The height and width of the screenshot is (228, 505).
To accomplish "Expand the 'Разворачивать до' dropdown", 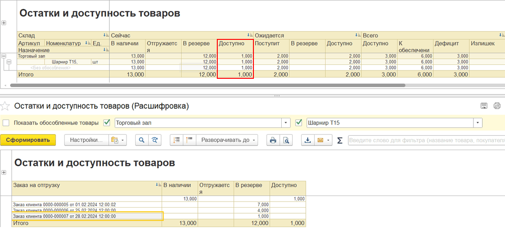I will (227, 140).
